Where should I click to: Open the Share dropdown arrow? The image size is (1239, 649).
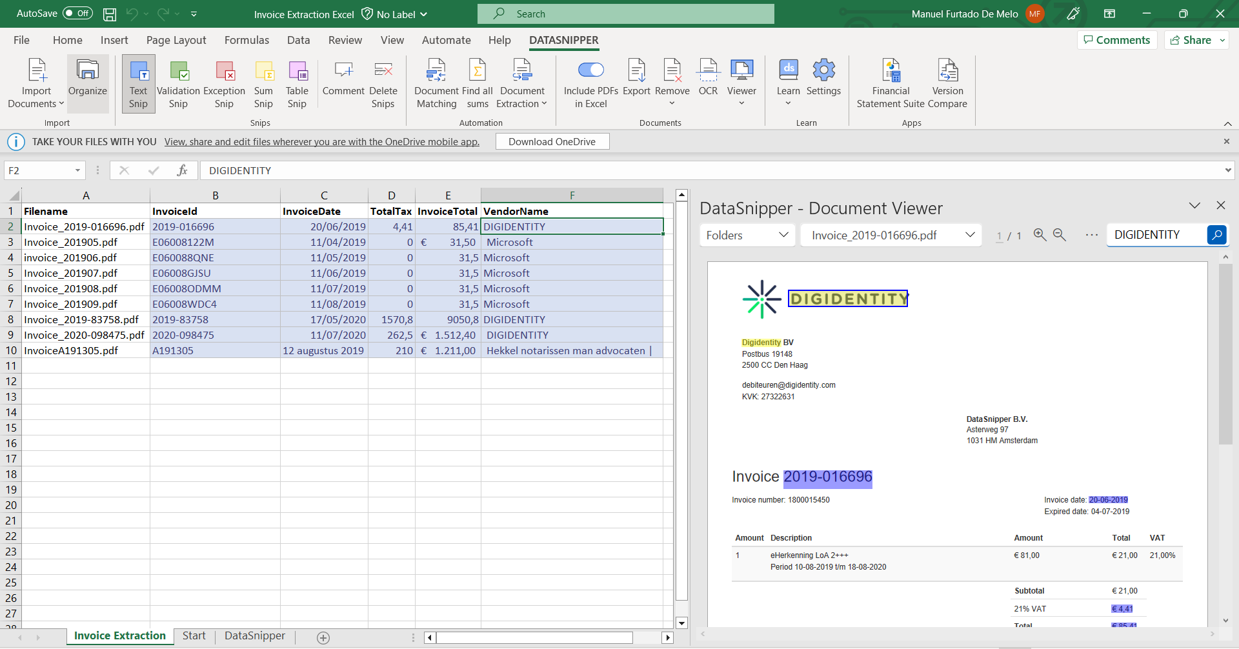[x=1222, y=40]
